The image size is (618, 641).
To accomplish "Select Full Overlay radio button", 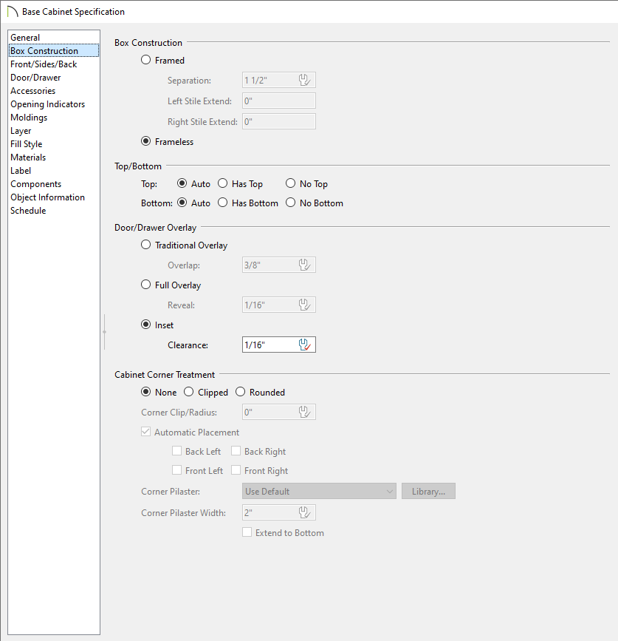I will (x=145, y=285).
